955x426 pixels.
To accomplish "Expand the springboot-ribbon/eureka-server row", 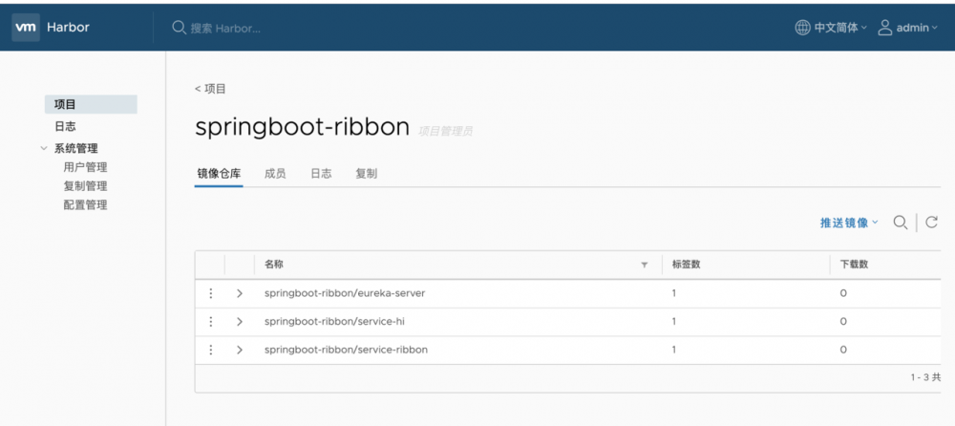I will [x=240, y=293].
